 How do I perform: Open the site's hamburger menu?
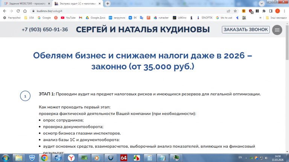pos(277,30)
